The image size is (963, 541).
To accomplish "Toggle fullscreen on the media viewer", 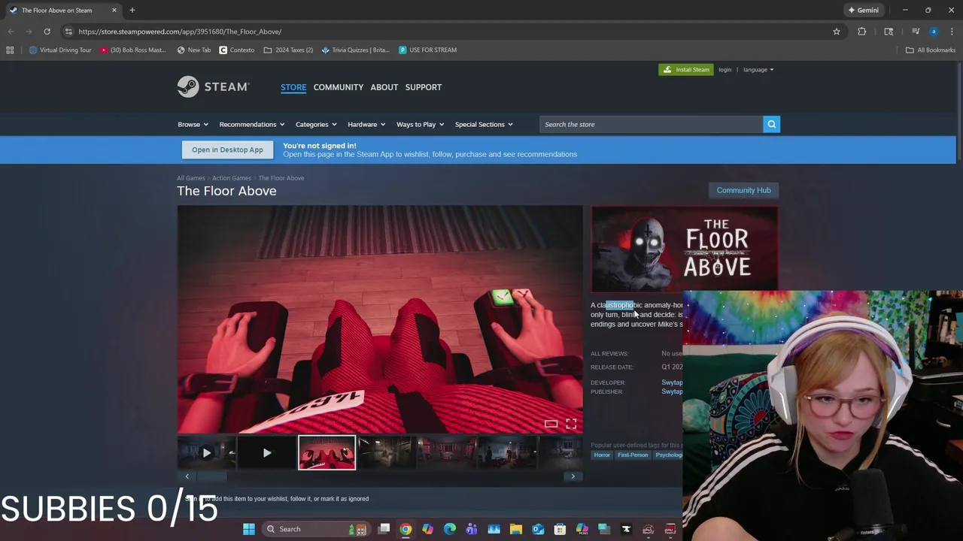I will [x=571, y=425].
